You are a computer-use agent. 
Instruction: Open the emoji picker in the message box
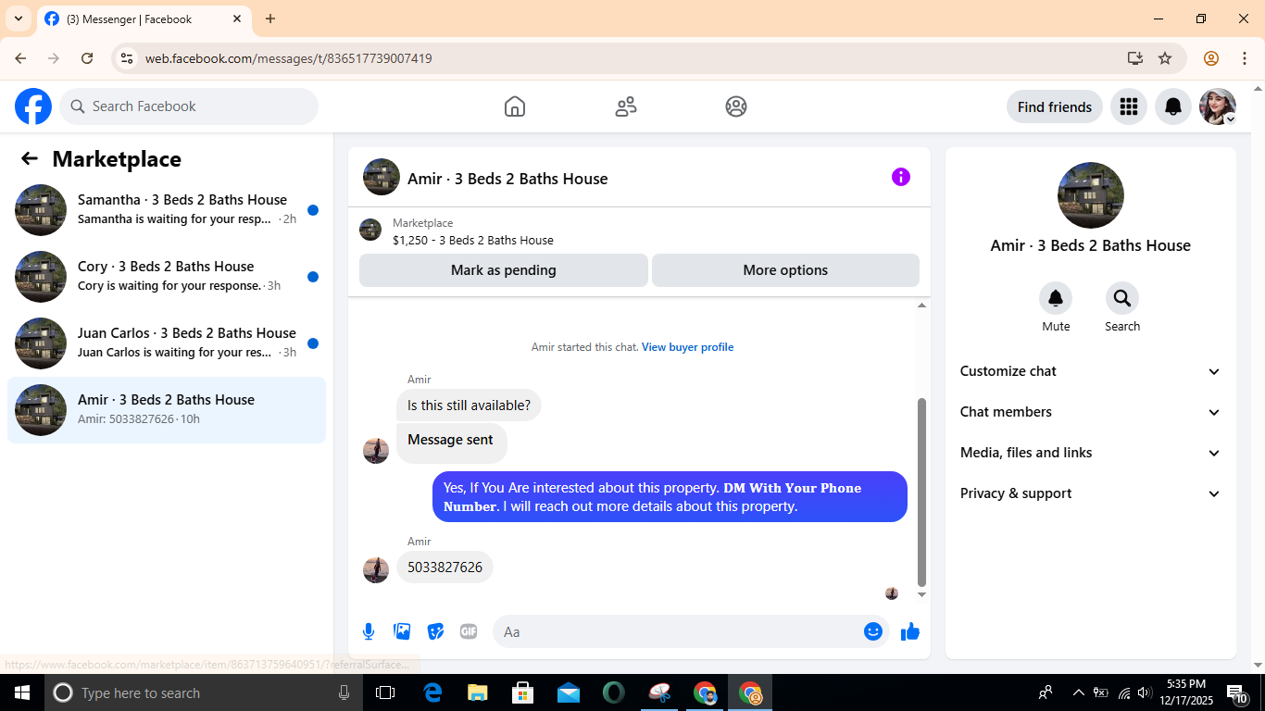click(x=873, y=631)
